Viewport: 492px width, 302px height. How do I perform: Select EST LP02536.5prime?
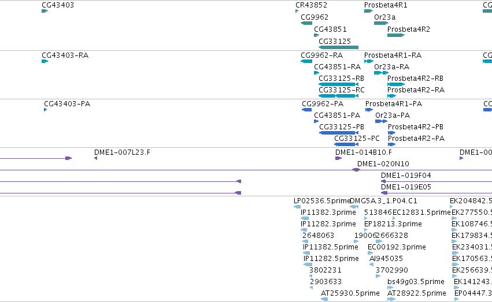click(x=321, y=201)
